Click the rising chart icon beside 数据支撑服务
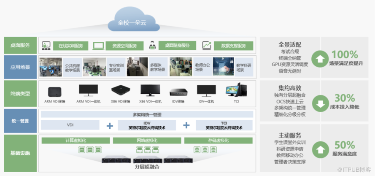The height and width of the screenshot is (176, 375). [x=206, y=46]
